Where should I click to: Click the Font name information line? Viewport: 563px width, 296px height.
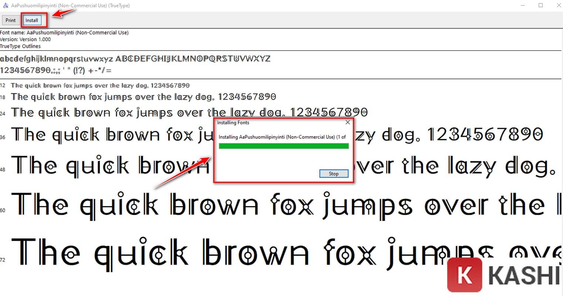click(64, 33)
